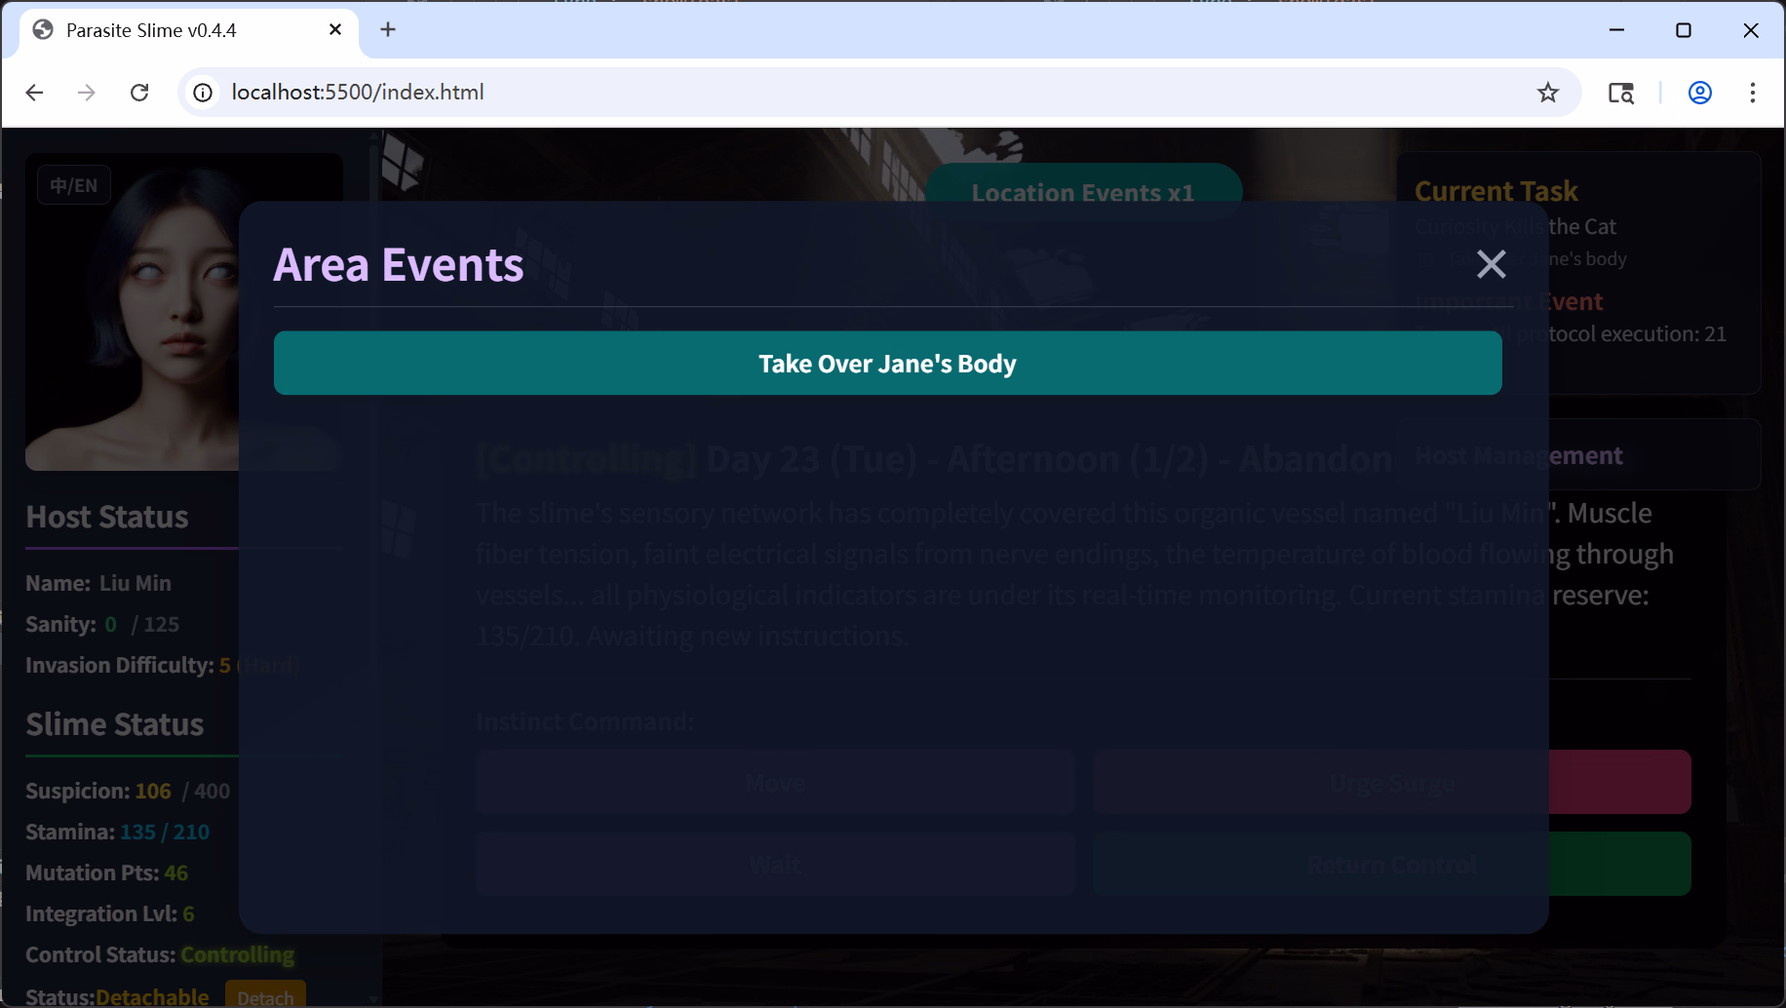Click the Slime Status heading
Viewport: 1786px width, 1008px height.
click(115, 724)
